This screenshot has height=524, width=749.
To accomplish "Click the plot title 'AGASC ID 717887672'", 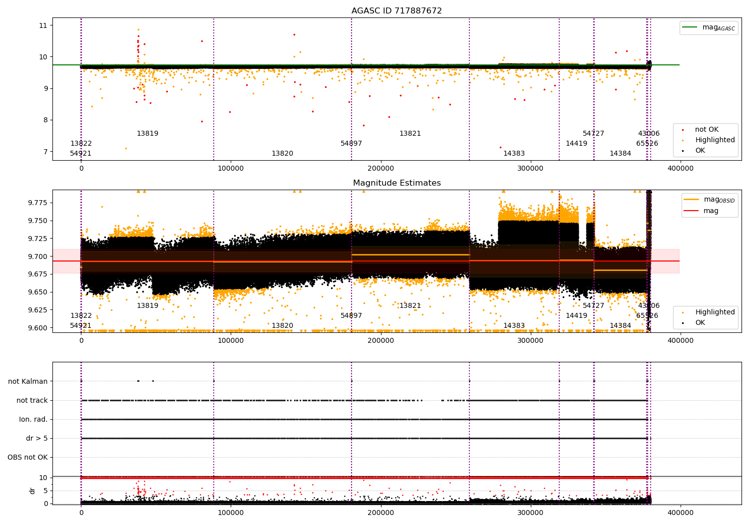I will pos(396,11).
